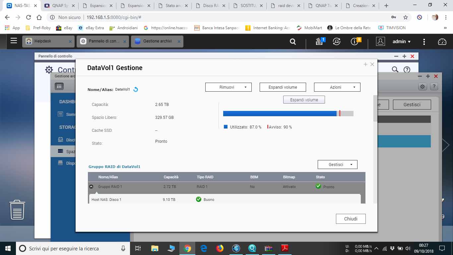The image size is (453, 255).
Task: Click the three-dot more options icon
Action: pyautogui.click(x=424, y=42)
